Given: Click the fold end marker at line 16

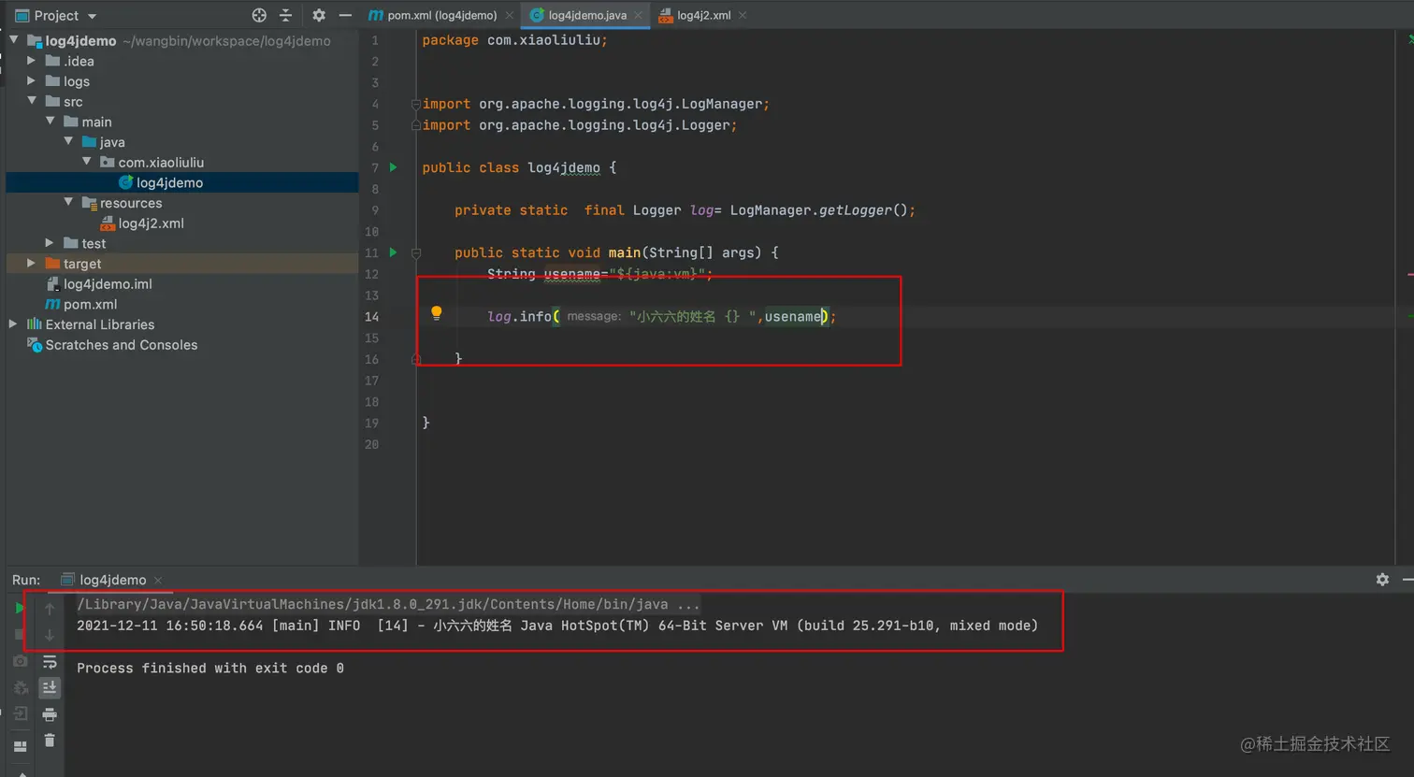Looking at the screenshot, I should click(416, 359).
